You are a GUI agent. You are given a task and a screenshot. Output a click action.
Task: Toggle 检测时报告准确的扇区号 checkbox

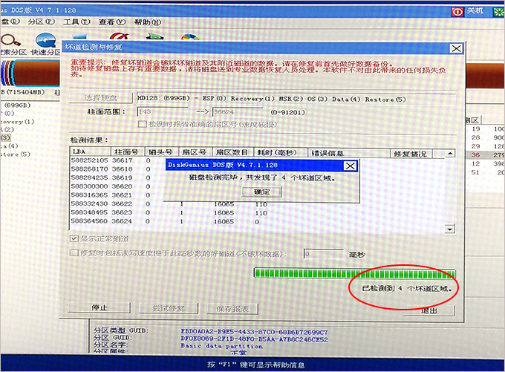[x=142, y=124]
